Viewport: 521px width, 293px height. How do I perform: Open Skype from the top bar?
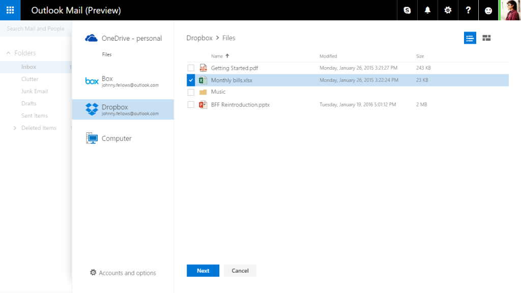[x=407, y=10]
